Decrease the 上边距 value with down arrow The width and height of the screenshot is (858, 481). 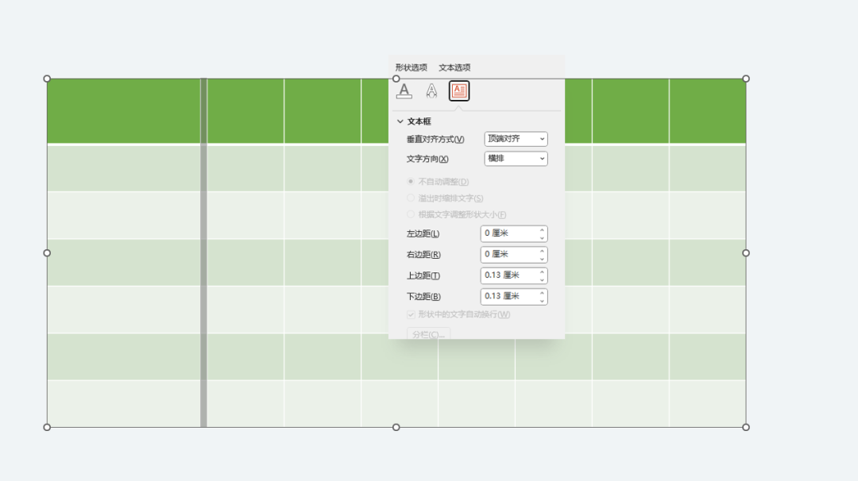pos(542,279)
